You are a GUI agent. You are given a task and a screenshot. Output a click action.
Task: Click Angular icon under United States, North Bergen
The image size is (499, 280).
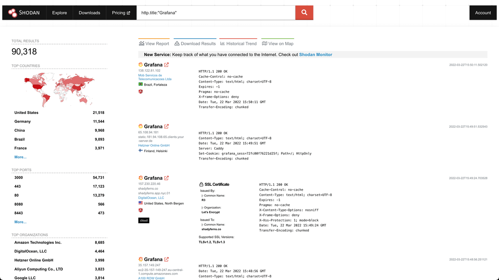141,210
